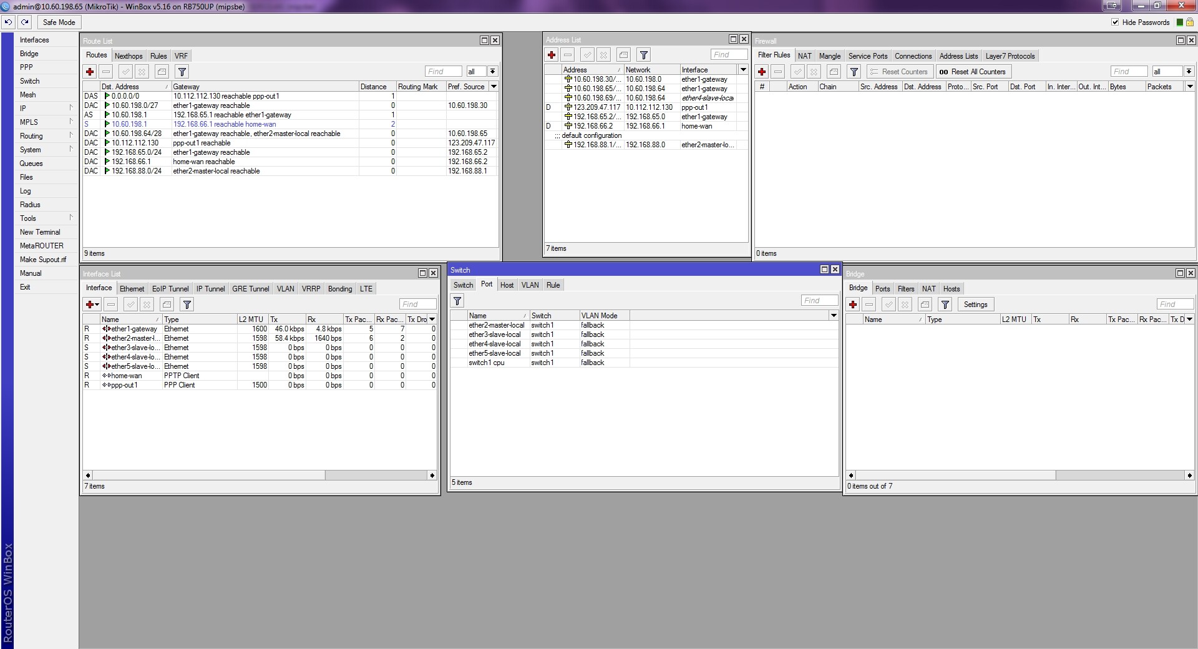Enable Safe Mode

pyautogui.click(x=58, y=22)
